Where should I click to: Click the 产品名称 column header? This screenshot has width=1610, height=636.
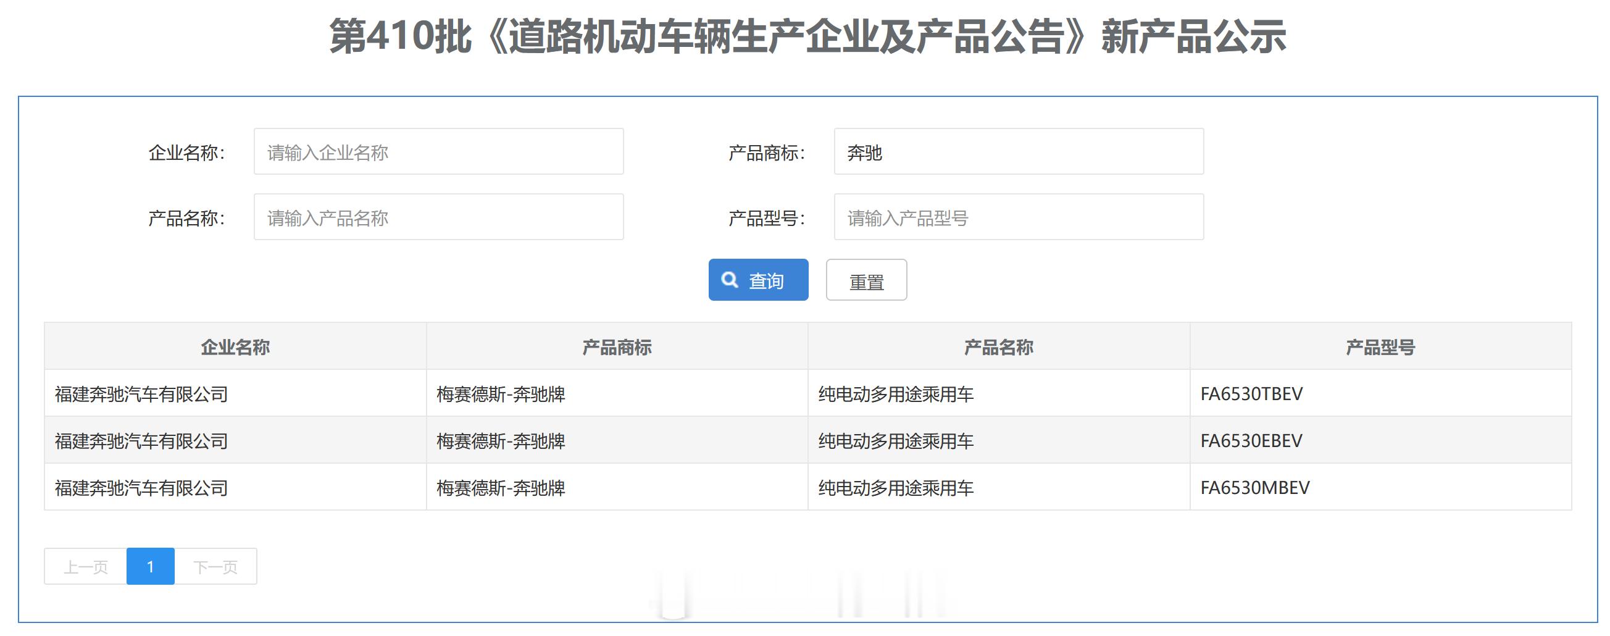(999, 346)
